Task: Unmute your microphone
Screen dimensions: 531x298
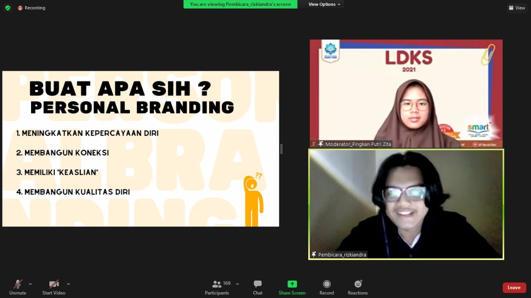Action: (x=17, y=286)
